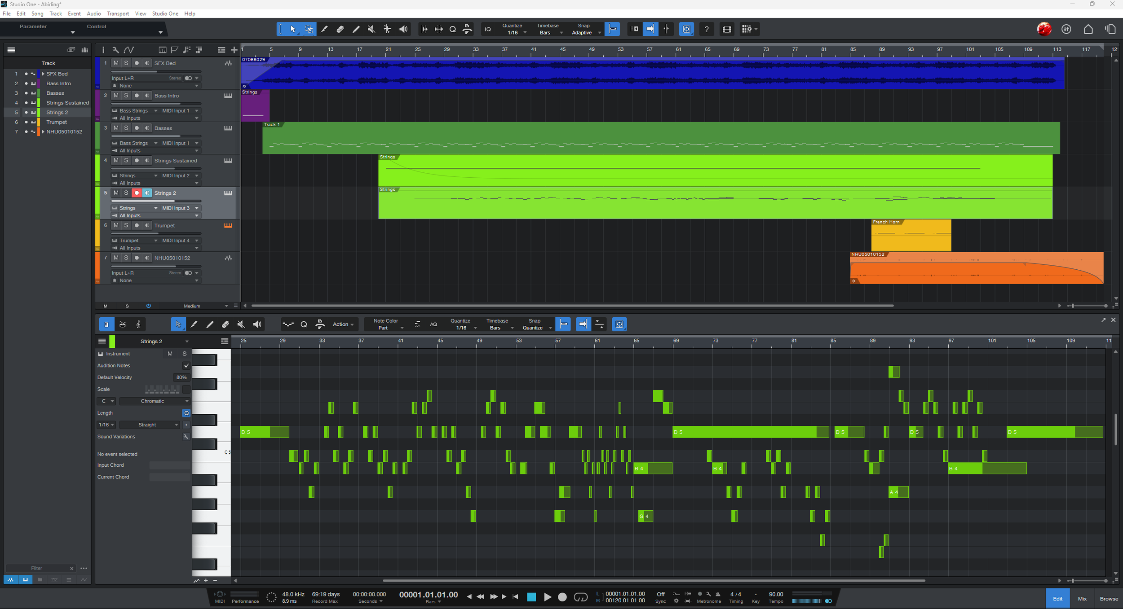Open the Transport menu
The height and width of the screenshot is (609, 1123).
tap(118, 13)
